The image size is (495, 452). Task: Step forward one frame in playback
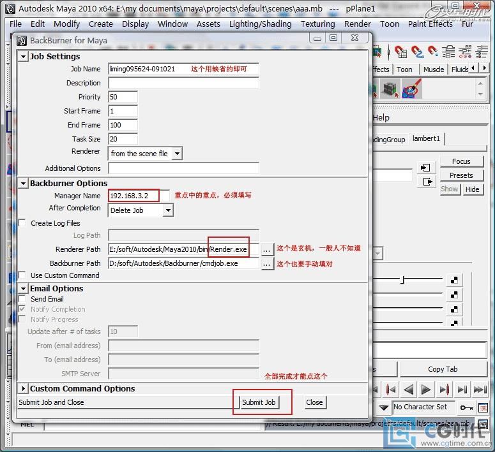[x=462, y=390]
